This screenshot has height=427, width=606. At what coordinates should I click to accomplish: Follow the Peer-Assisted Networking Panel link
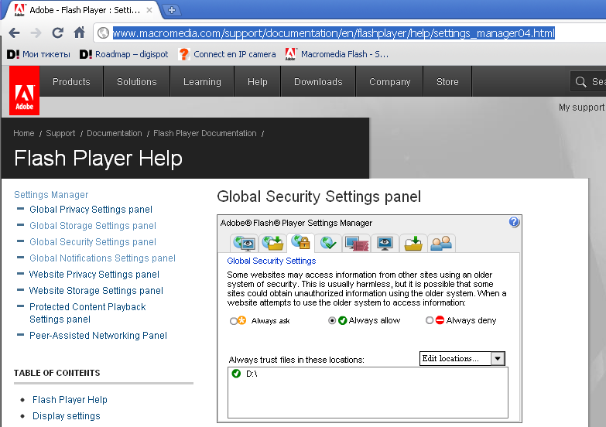point(98,336)
